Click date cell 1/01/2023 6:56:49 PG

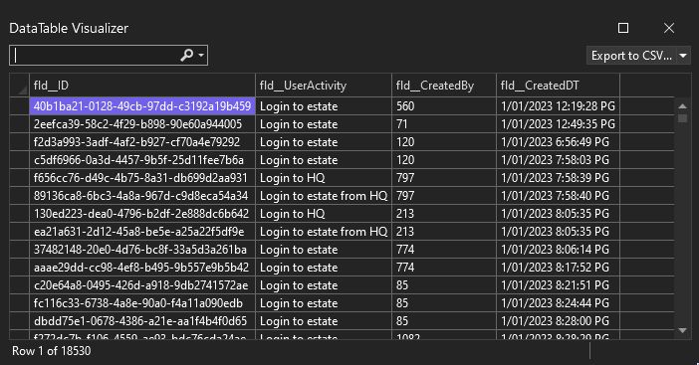pos(558,142)
